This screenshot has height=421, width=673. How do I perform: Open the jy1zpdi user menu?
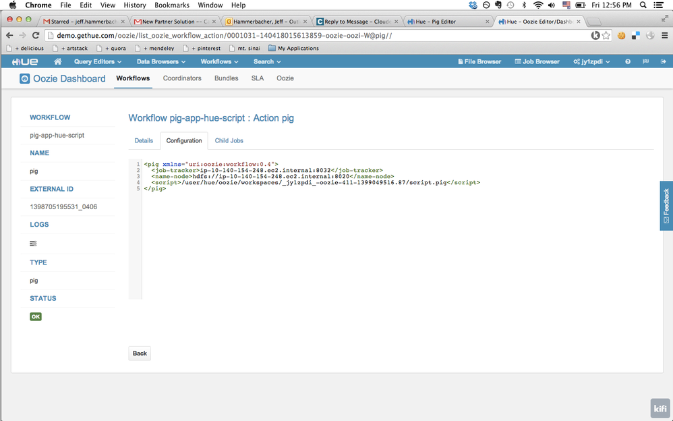click(591, 61)
